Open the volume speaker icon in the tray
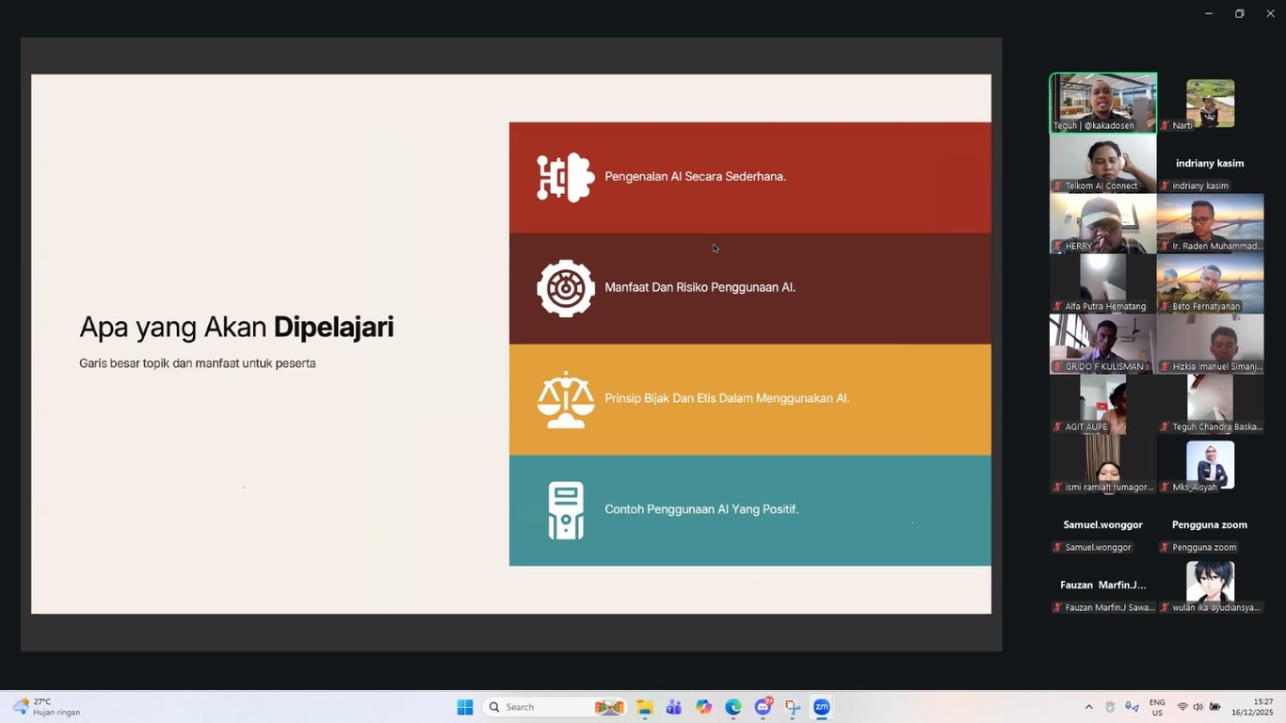Viewport: 1286px width, 723px height. (1198, 707)
